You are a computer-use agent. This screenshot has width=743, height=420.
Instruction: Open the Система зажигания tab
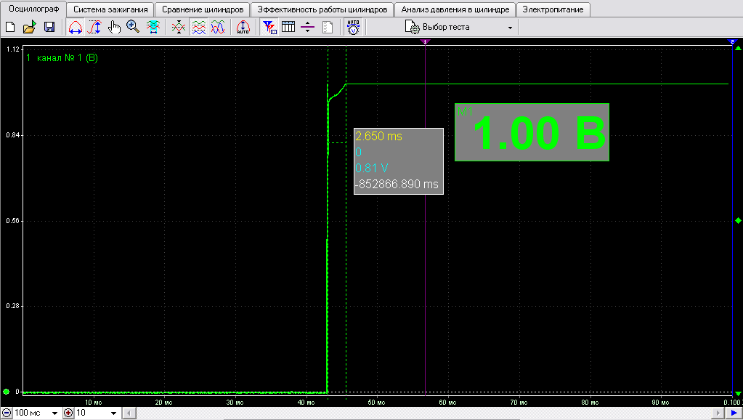[110, 9]
